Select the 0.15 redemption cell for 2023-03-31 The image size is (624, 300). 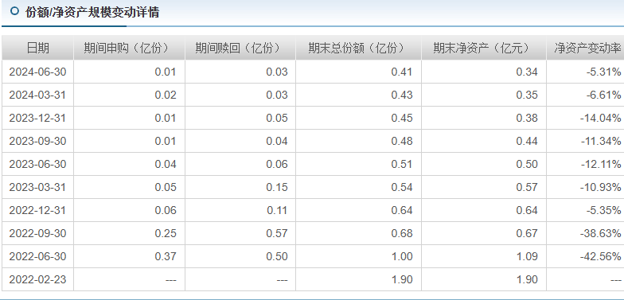(240, 188)
